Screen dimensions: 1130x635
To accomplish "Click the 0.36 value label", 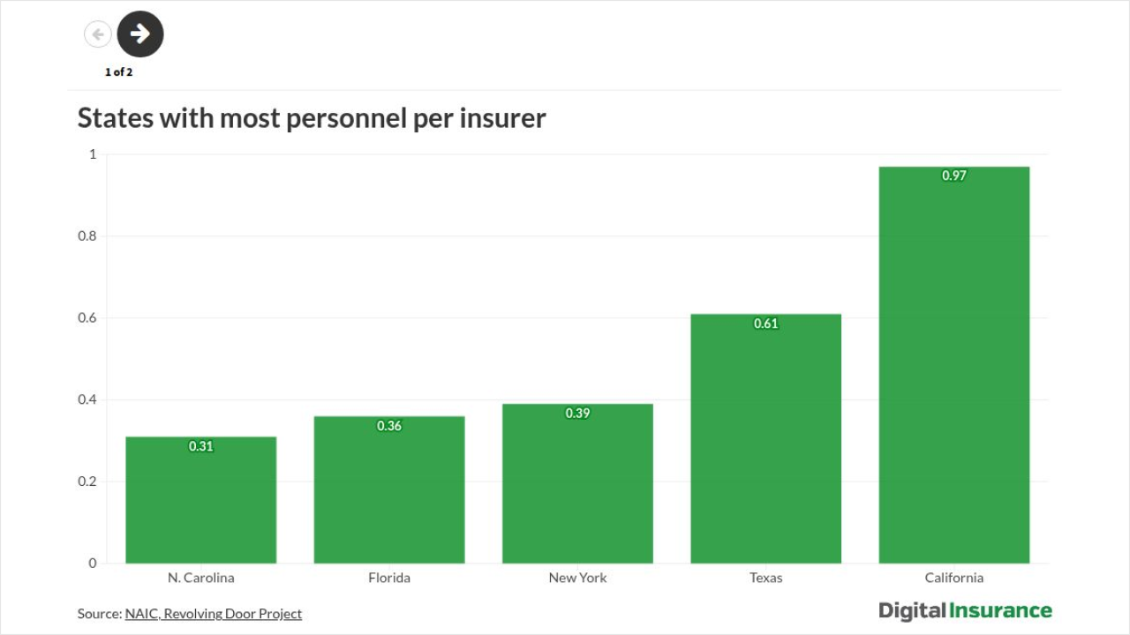I will (389, 426).
